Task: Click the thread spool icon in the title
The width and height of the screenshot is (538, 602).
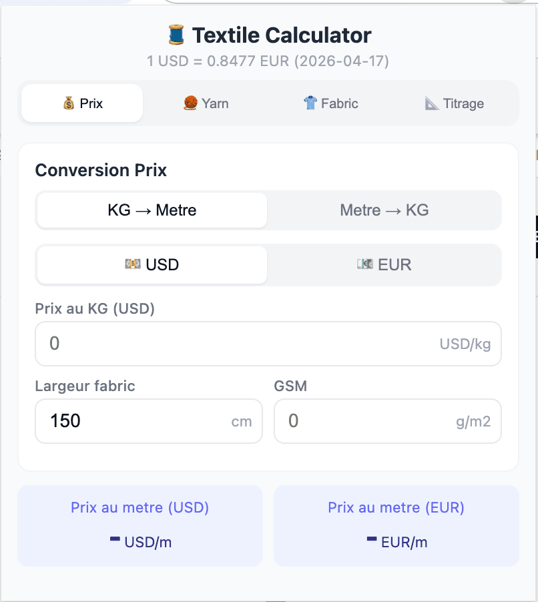Action: (x=176, y=35)
